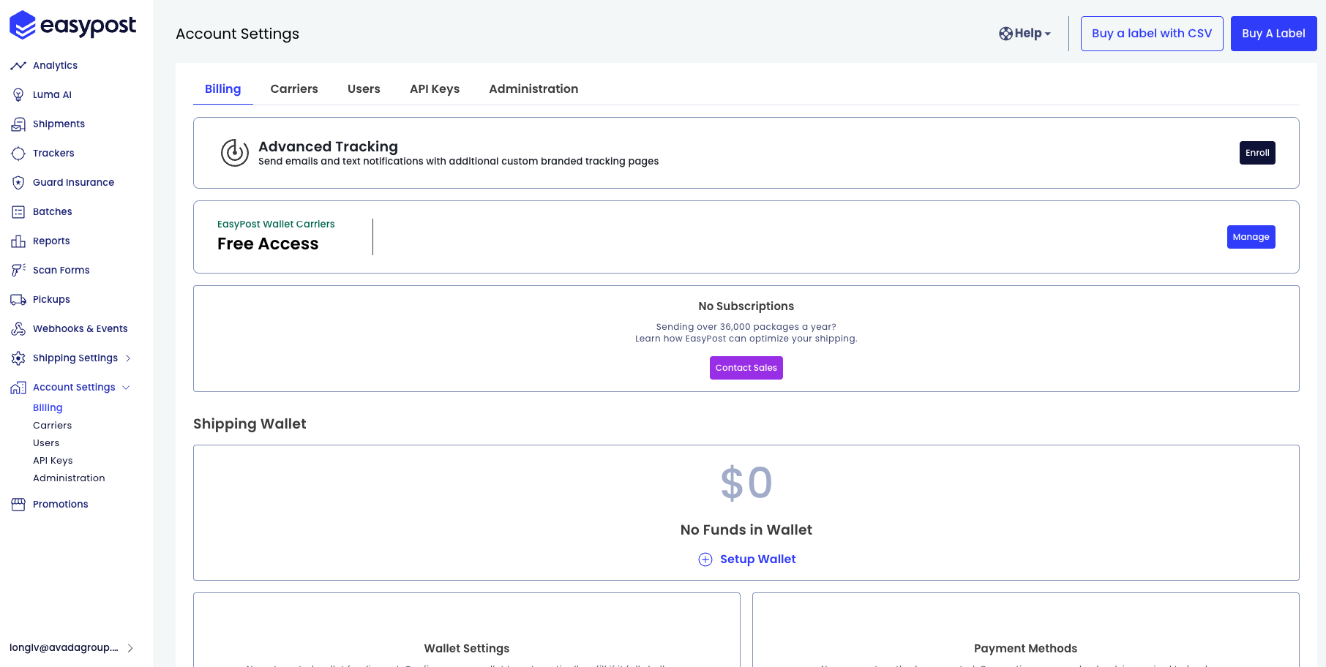The height and width of the screenshot is (667, 1326).
Task: Select Billing sidebar submenu item
Action: click(48, 408)
